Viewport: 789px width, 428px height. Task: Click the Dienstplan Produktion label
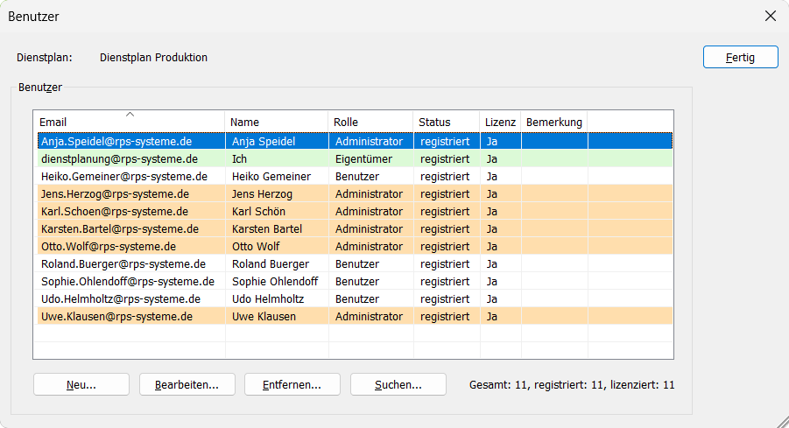coord(153,58)
